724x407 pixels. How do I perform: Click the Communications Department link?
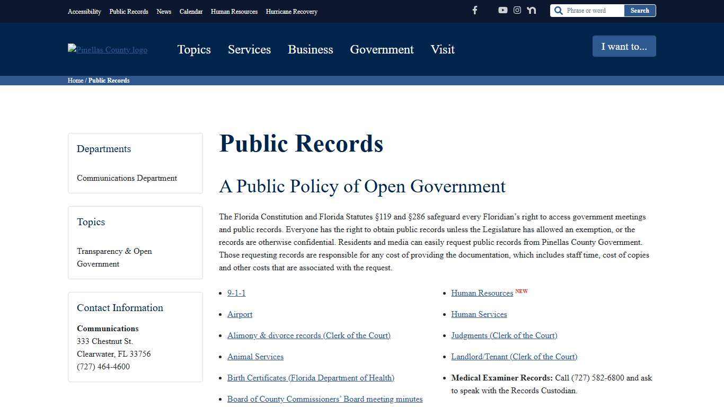pyautogui.click(x=127, y=178)
